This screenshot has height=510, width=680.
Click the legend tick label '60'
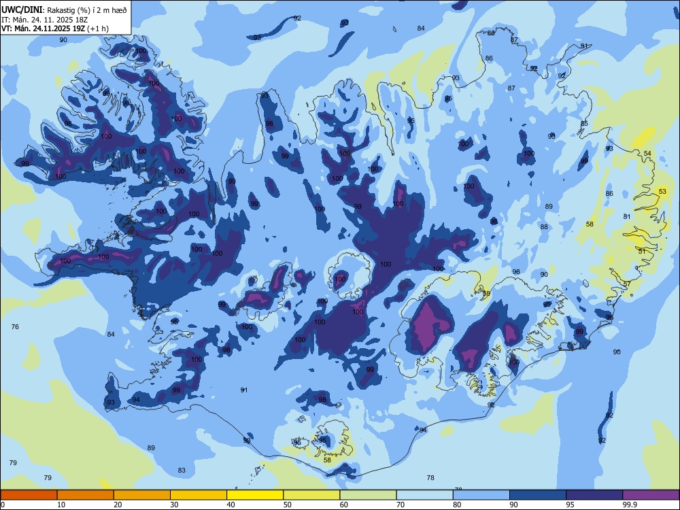pos(344,505)
